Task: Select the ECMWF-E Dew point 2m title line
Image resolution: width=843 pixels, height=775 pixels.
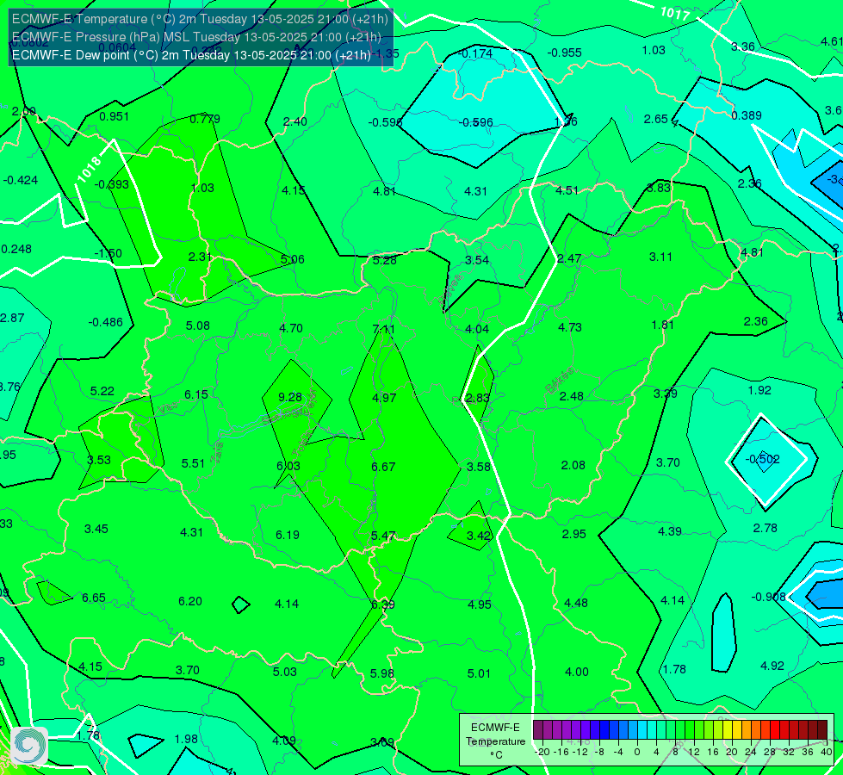Action: [191, 55]
